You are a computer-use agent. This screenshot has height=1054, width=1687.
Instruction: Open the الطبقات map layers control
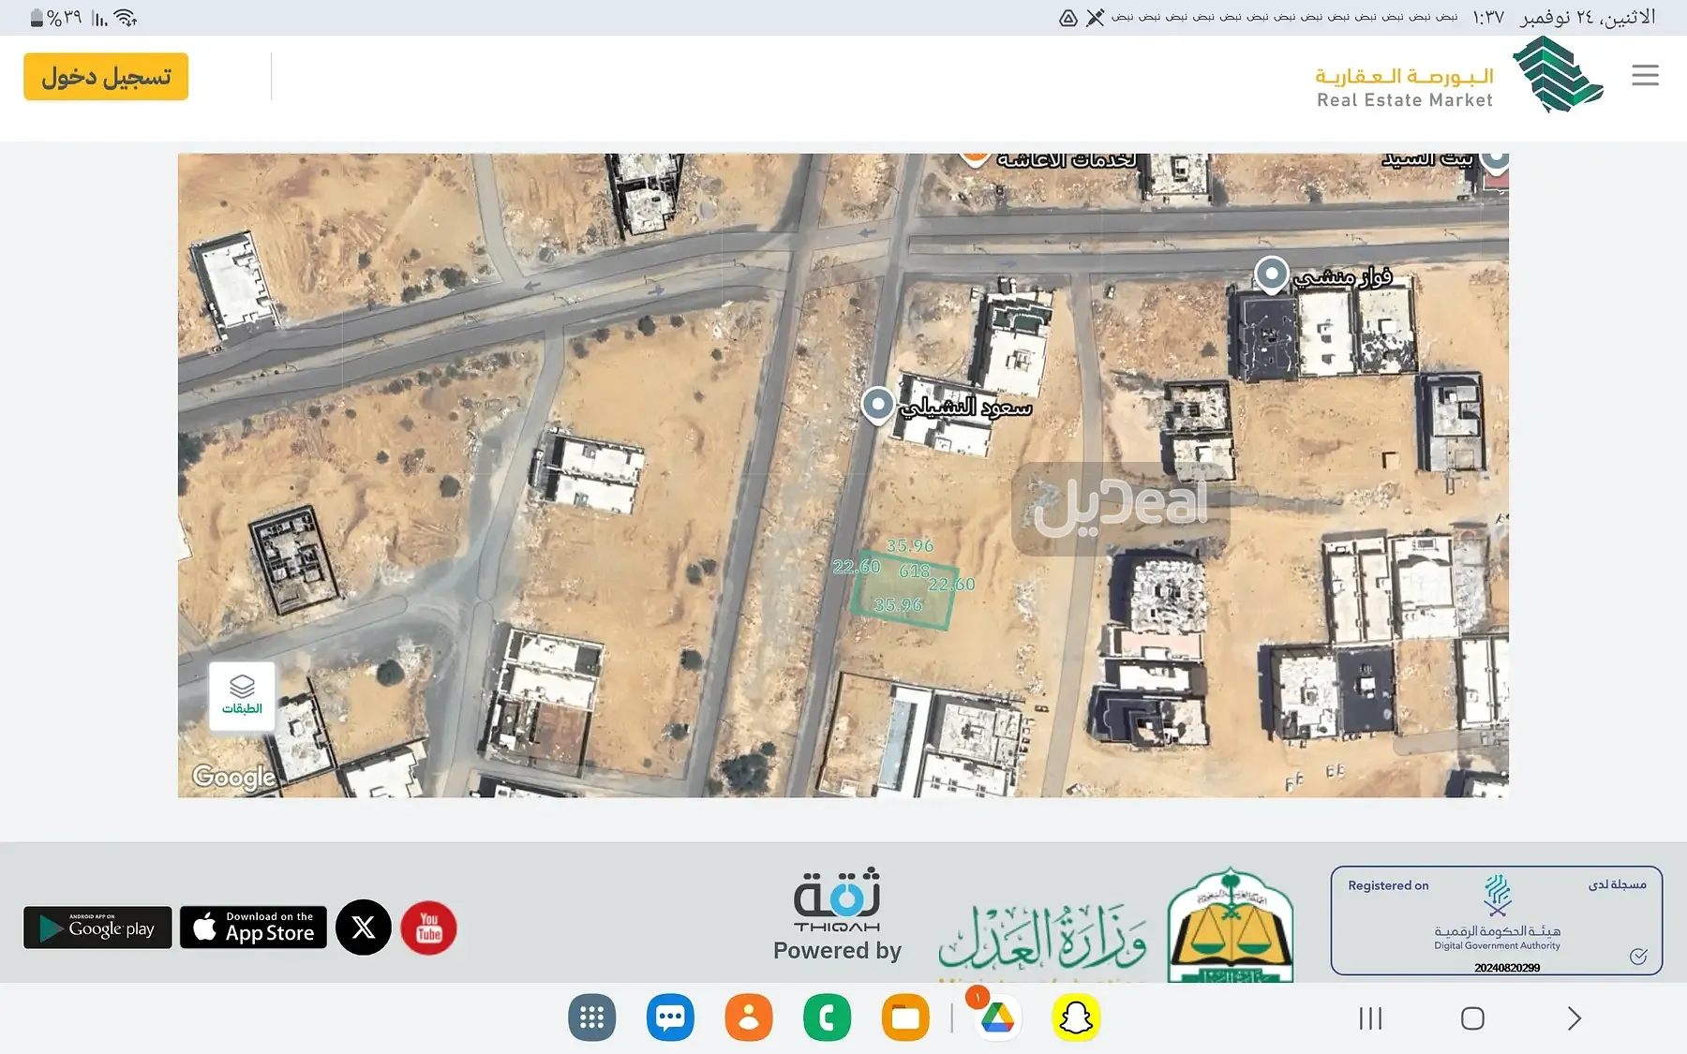(x=242, y=696)
